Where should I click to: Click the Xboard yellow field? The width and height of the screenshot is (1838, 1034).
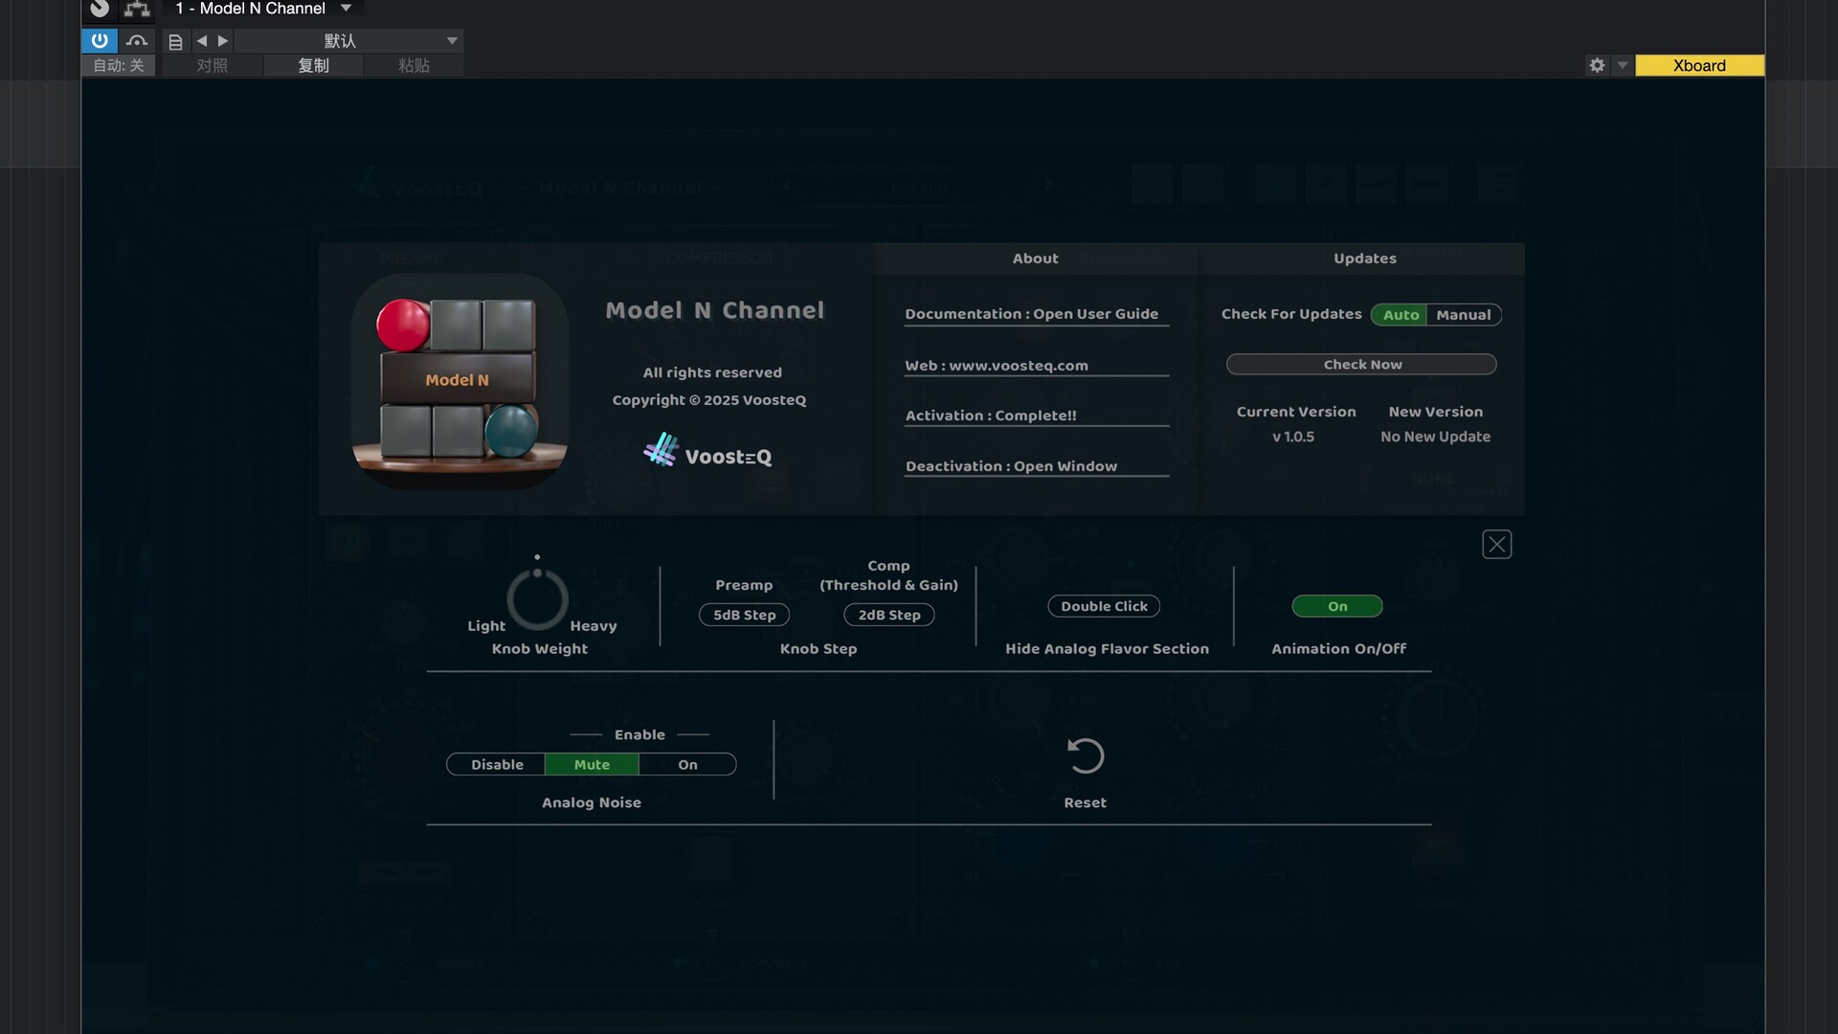point(1699,65)
